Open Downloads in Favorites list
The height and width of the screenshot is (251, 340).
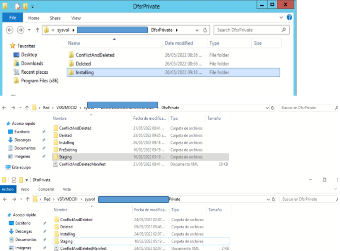coord(32,63)
